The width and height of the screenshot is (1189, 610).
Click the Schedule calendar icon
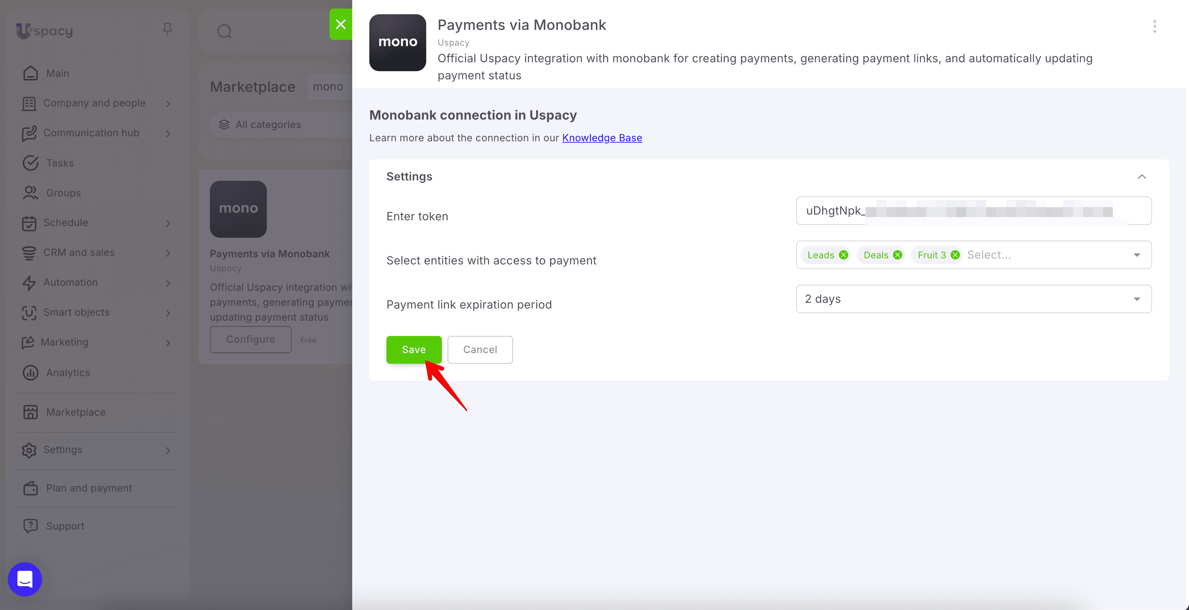point(29,223)
